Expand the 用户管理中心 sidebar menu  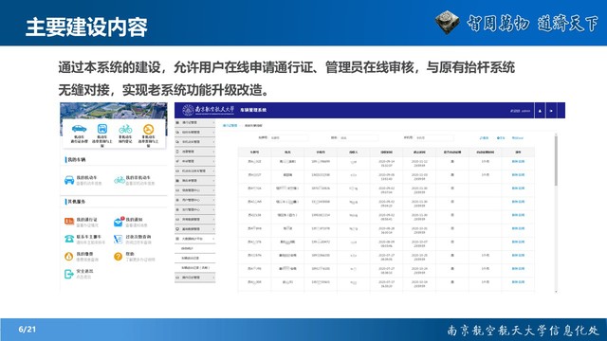click(x=195, y=200)
